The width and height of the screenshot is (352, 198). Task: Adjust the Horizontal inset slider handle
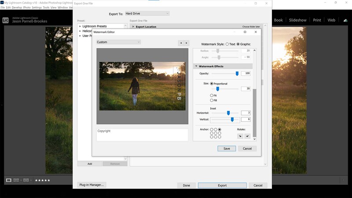[x=228, y=113]
